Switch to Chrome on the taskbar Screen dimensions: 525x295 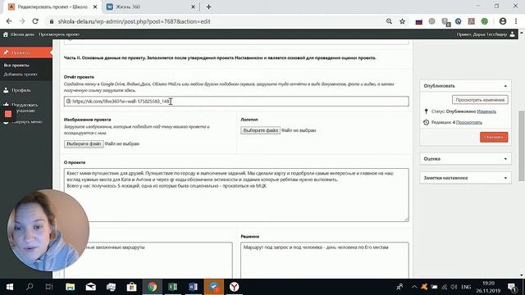point(152,287)
